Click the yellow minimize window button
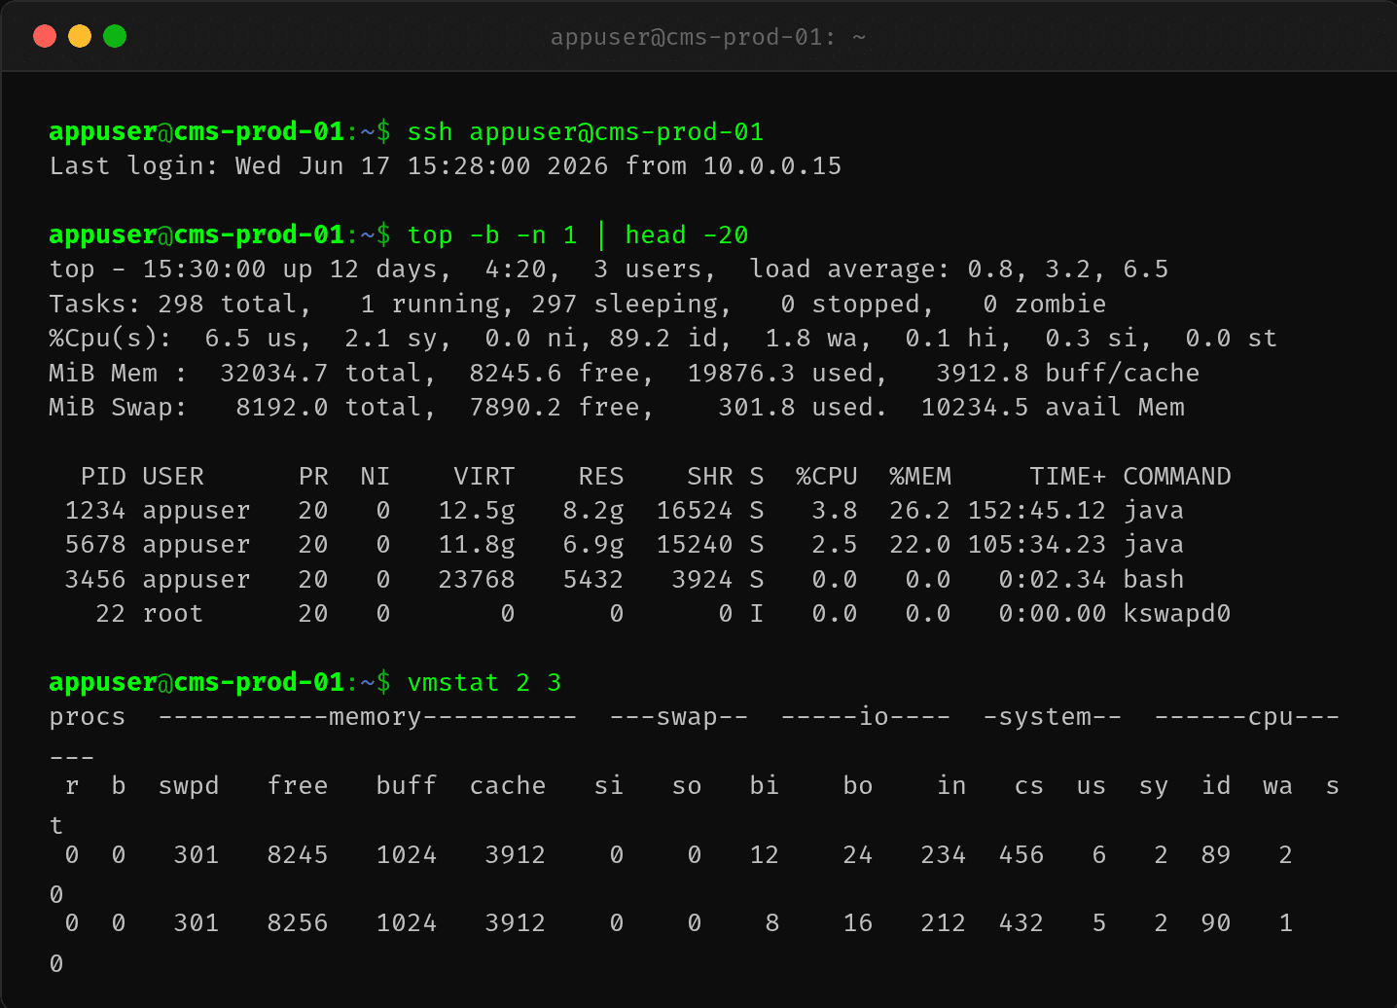The width and height of the screenshot is (1397, 1008). coord(80,36)
